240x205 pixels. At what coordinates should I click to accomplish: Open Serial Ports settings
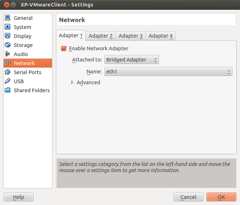(28, 72)
